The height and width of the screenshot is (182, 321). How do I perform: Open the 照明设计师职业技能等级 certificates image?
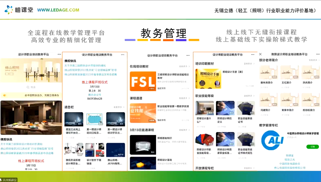(x=205, y=139)
